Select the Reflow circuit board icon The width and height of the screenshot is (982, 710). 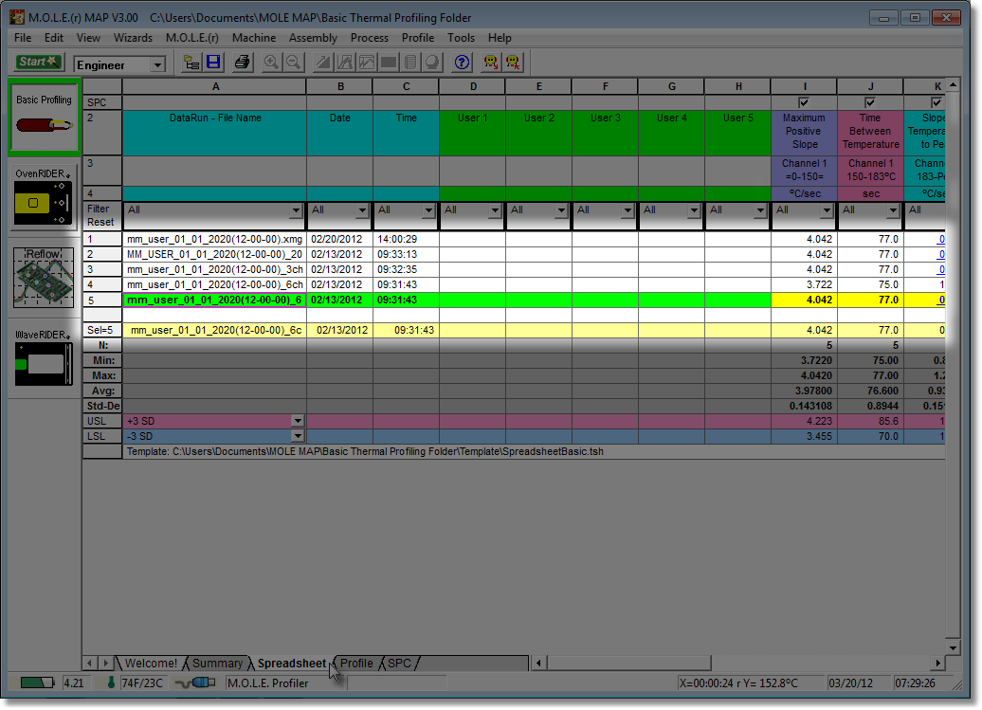[44, 277]
